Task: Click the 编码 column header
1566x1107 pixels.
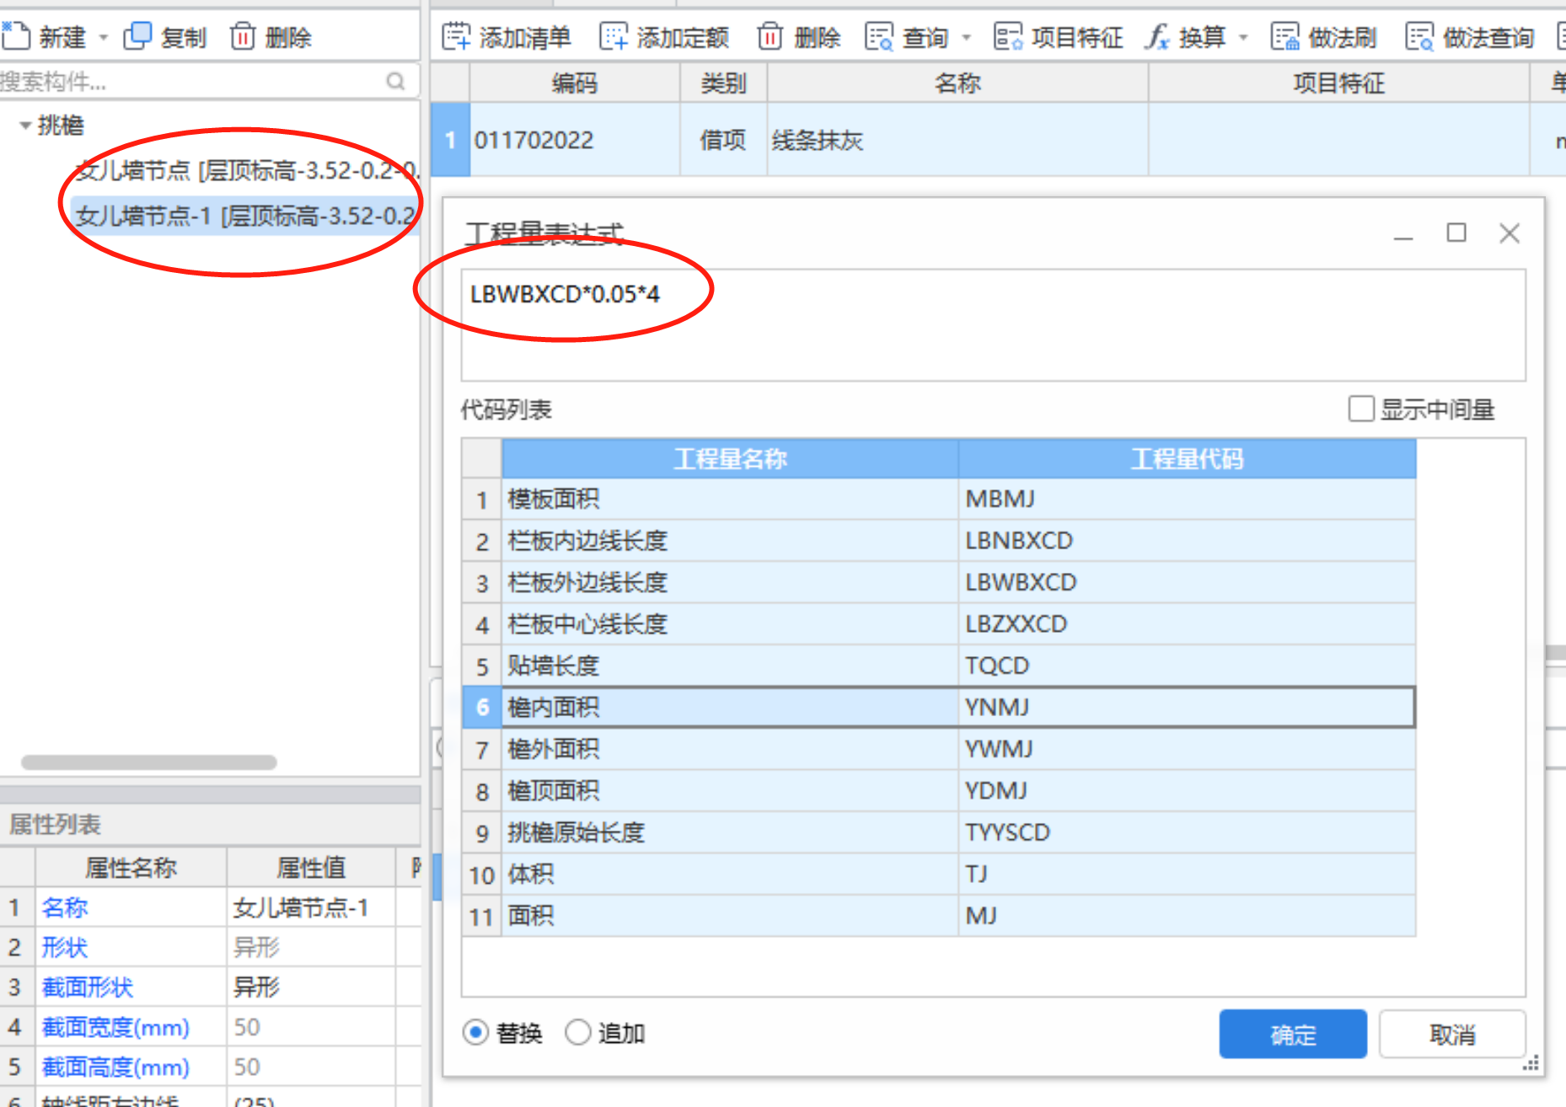Action: coord(575,83)
